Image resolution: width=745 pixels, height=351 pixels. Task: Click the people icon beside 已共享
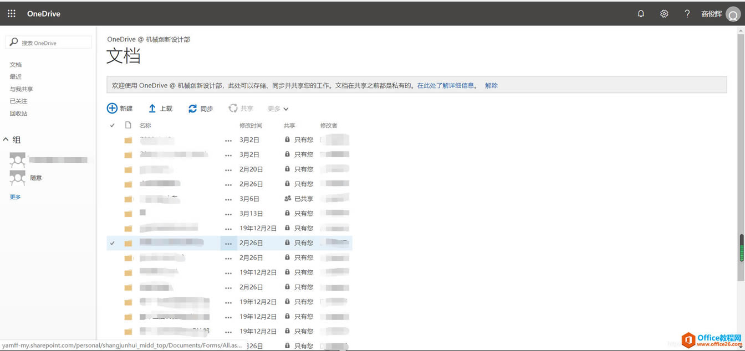(288, 198)
